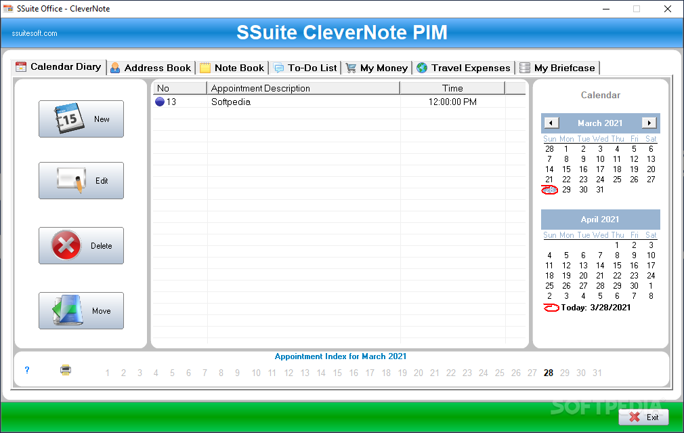684x433 pixels.
Task: Go to next month in calendar
Action: click(x=649, y=123)
